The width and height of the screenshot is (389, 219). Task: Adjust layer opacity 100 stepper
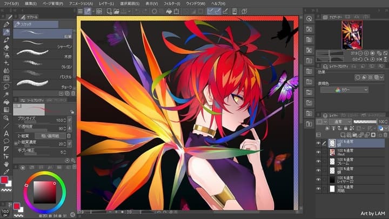pos(386,122)
